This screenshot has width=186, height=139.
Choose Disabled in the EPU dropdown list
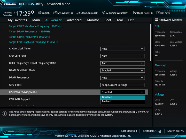(x=122, y=97)
